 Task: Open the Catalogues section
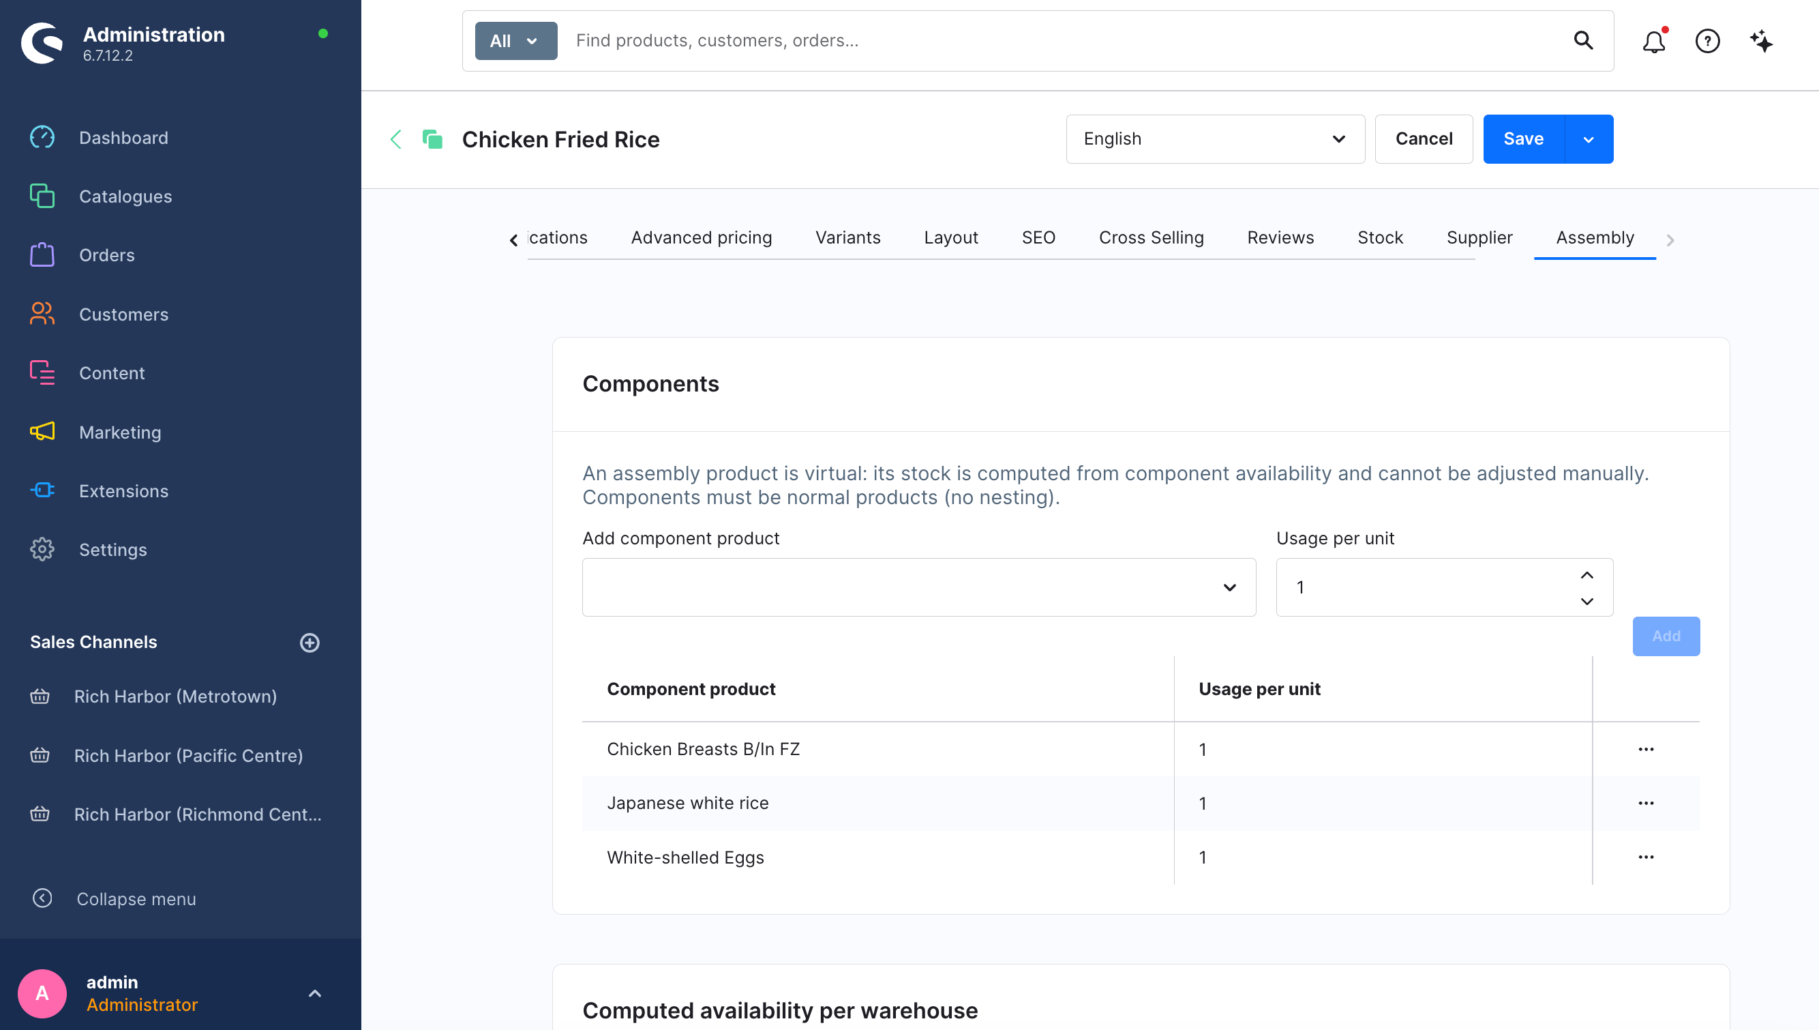[125, 196]
